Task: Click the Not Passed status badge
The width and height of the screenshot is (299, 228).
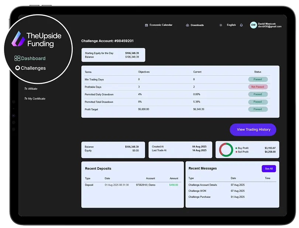Action: [x=258, y=87]
